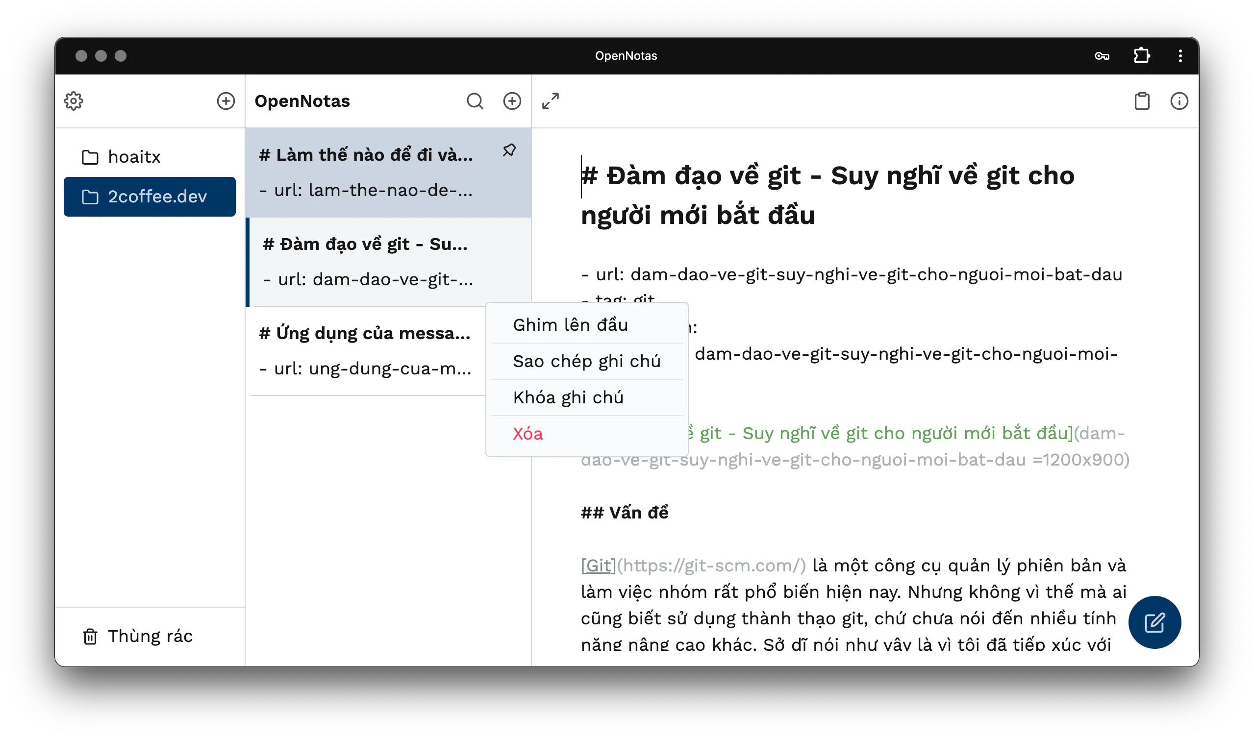This screenshot has width=1254, height=739.
Task: Create a new folder with the plus icon
Action: click(x=226, y=100)
